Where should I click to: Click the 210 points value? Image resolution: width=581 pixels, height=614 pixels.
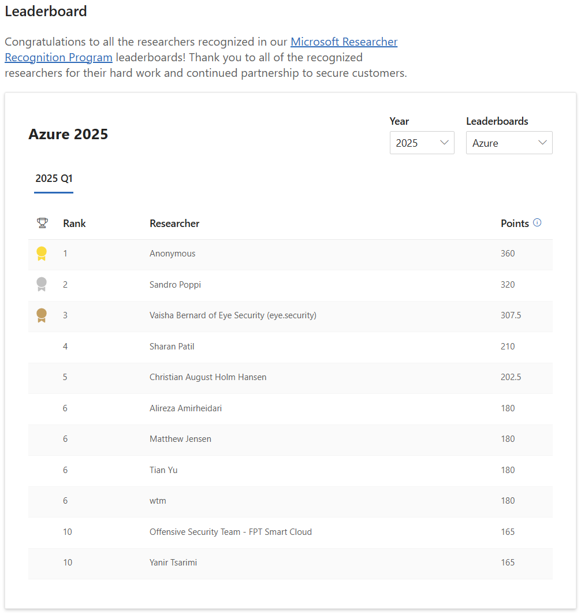tap(508, 347)
